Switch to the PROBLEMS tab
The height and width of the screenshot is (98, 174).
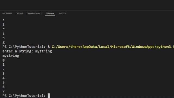click(7, 13)
